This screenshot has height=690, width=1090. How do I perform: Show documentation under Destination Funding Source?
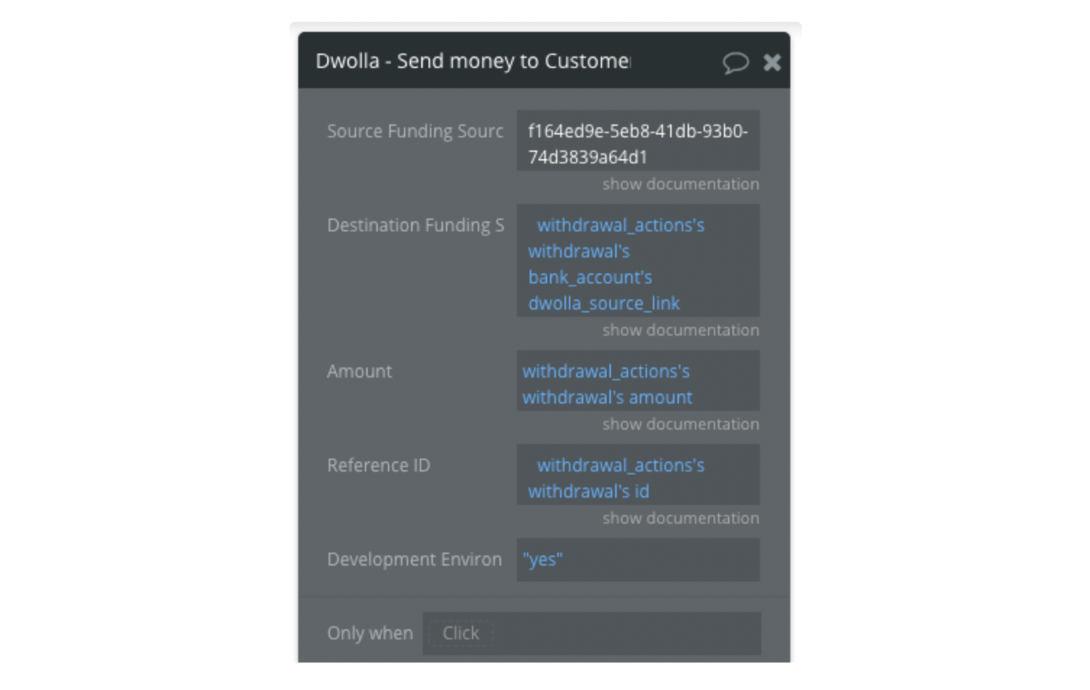680,330
